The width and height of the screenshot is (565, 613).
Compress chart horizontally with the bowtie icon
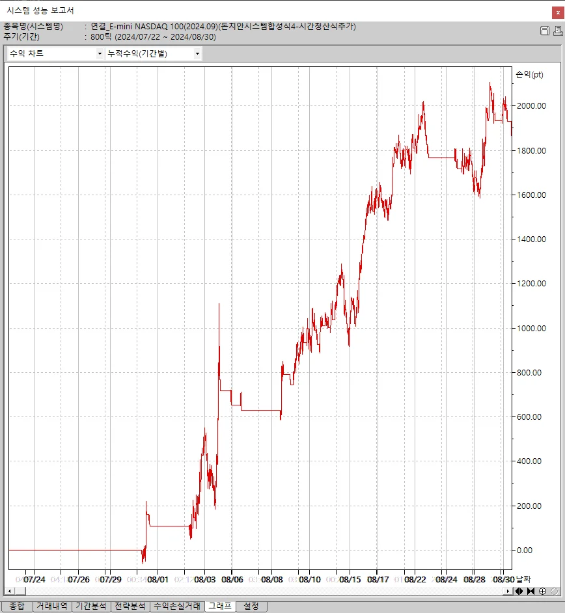pos(531,591)
